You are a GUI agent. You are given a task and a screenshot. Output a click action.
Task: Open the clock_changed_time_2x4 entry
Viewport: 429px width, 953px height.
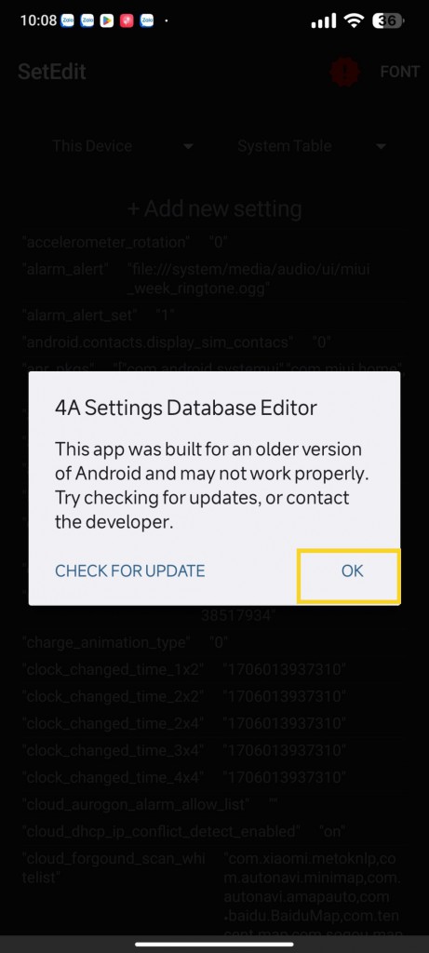(x=214, y=722)
